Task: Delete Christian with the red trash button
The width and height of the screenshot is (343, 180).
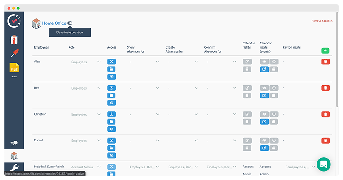Action: coord(325,114)
